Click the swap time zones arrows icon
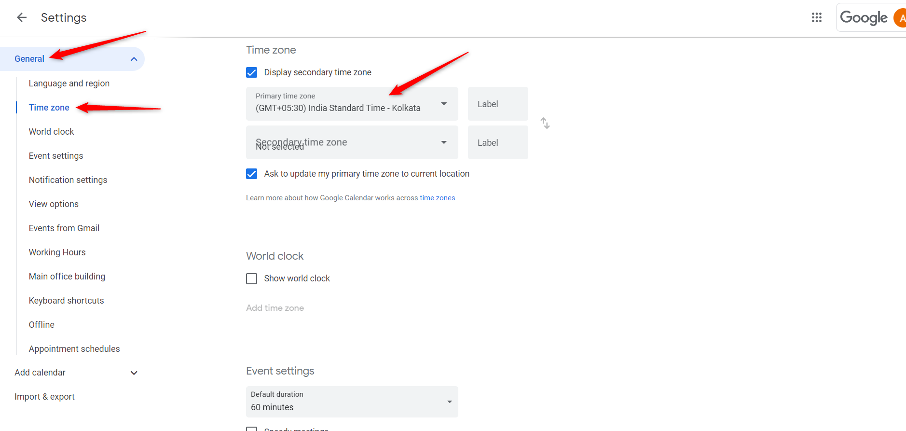The height and width of the screenshot is (431, 906). [x=545, y=123]
